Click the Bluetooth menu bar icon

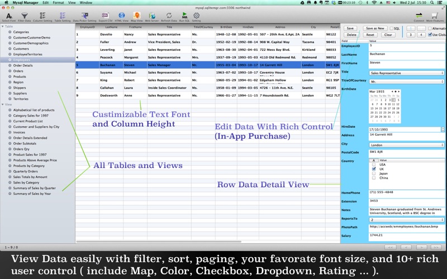[x=367, y=3]
